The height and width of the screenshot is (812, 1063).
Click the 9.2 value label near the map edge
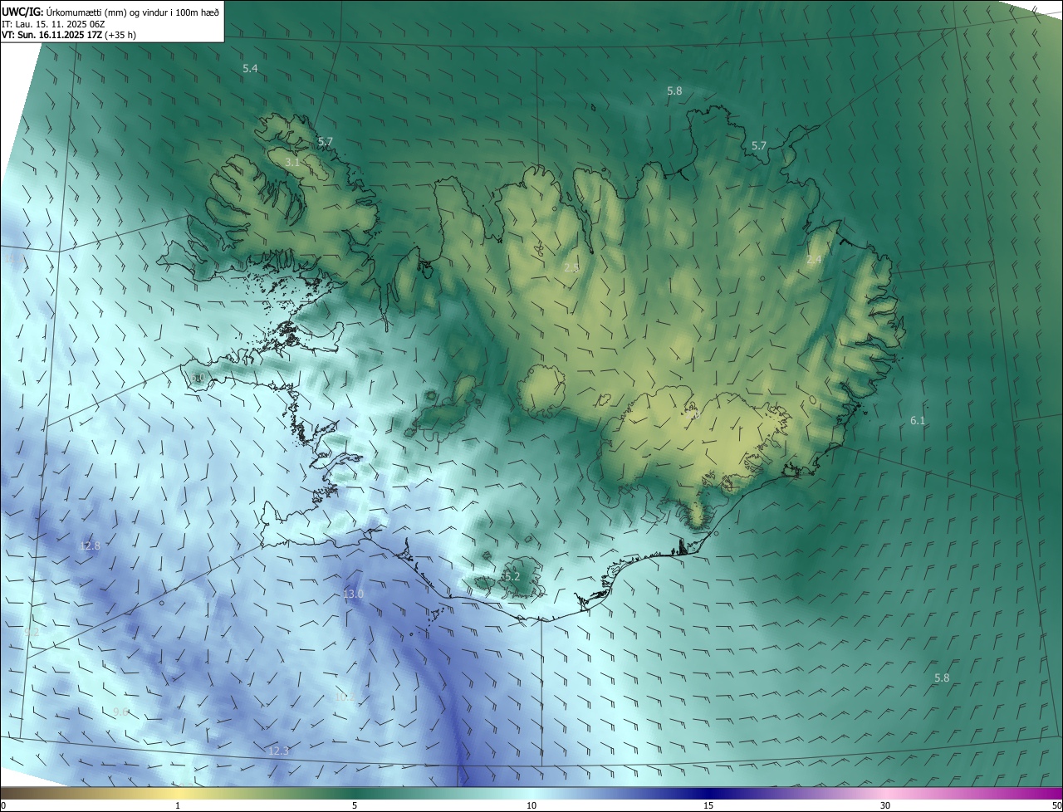coord(32,633)
